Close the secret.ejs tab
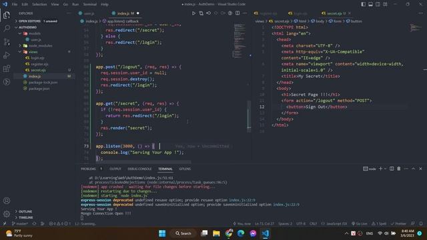This screenshot has width=427, height=240. (350, 13)
